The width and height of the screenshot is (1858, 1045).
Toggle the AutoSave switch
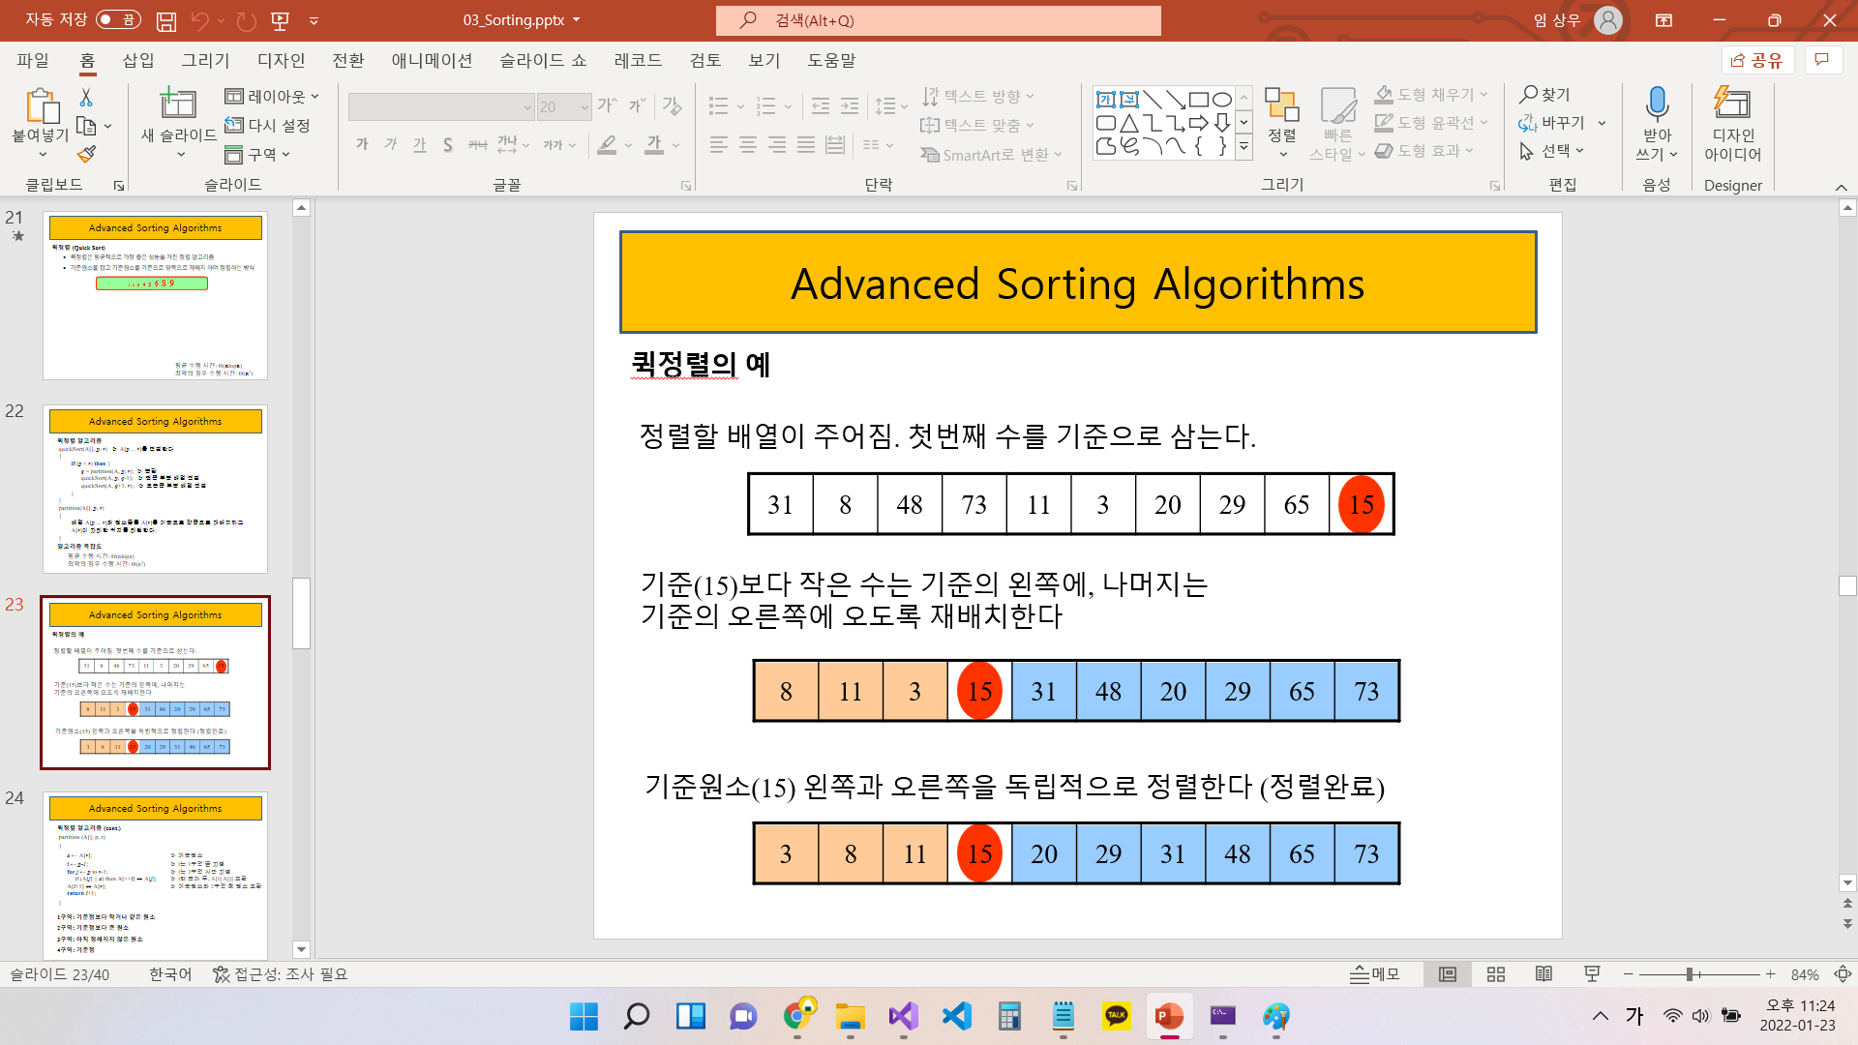coord(118,19)
